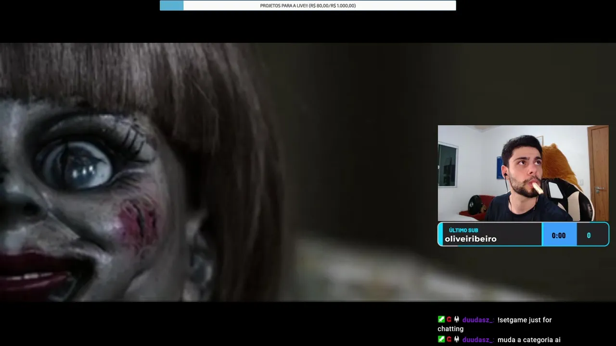Click the chat message 'muda a categoria ai'
Screen dimensions: 616x346
point(529,340)
